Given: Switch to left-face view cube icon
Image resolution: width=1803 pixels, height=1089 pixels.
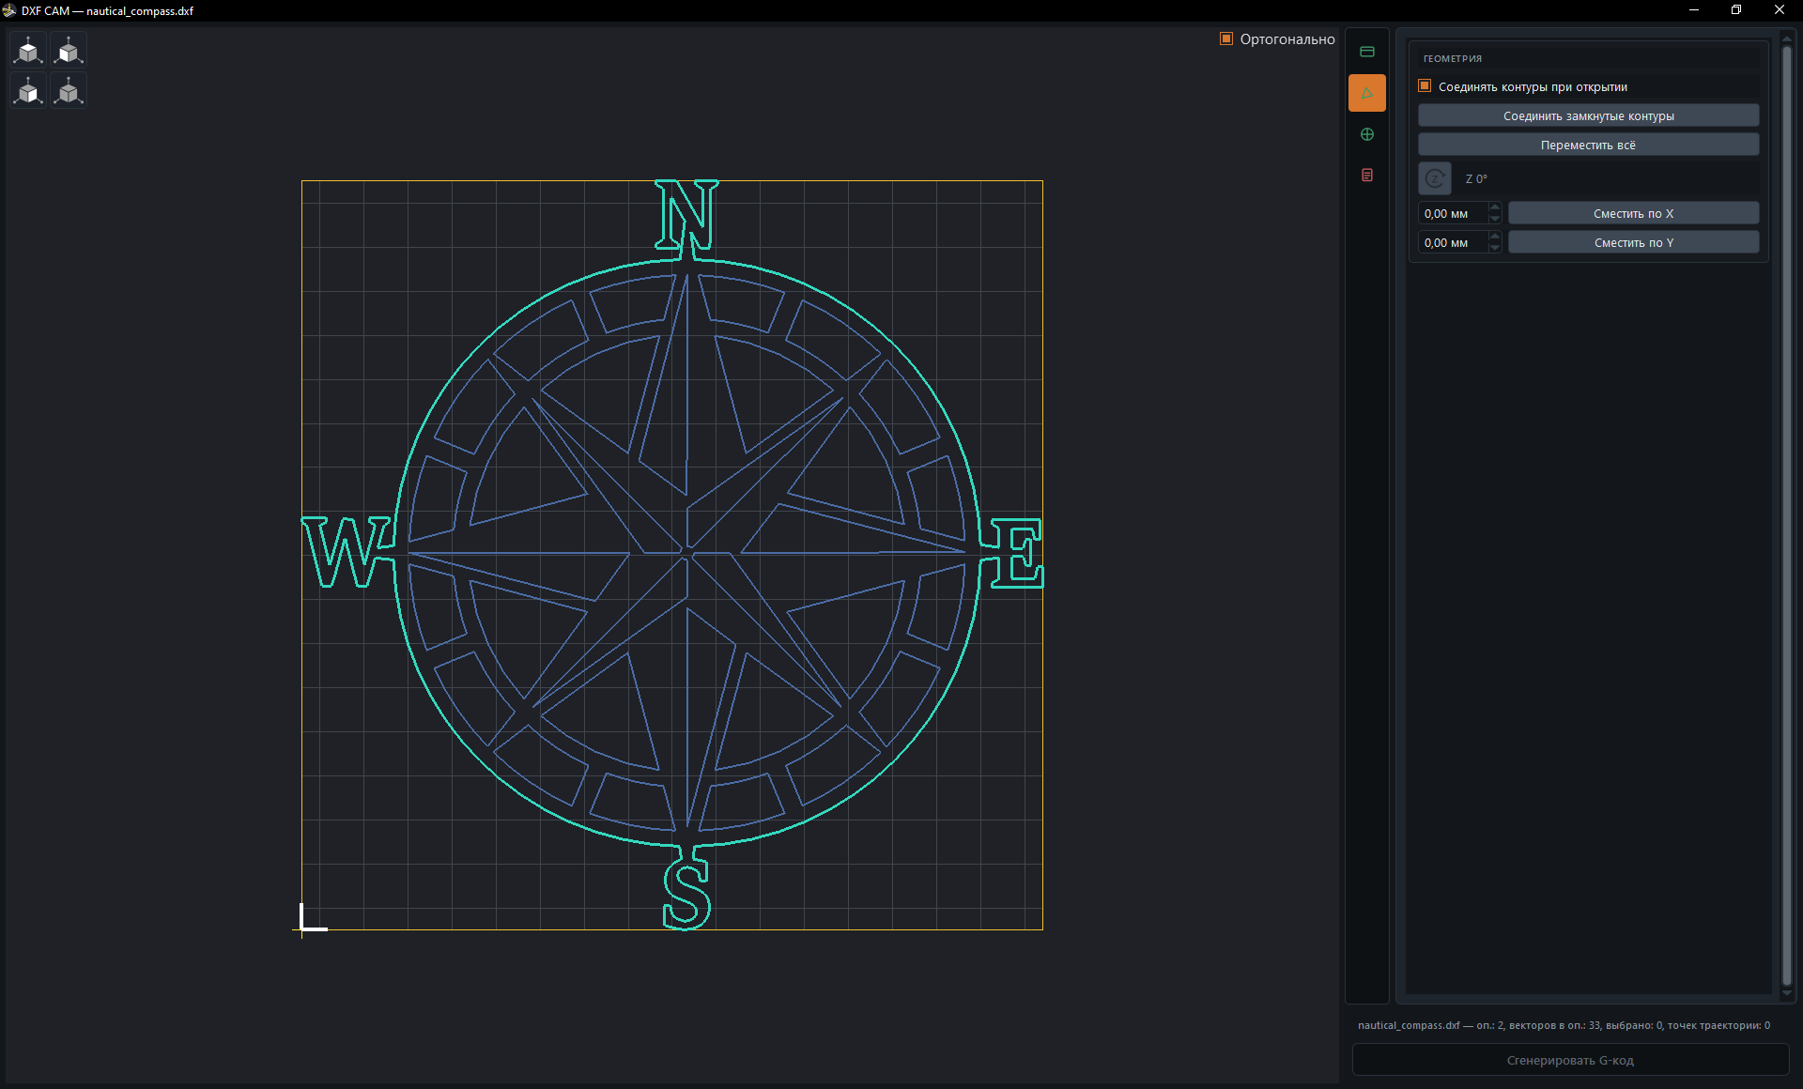Looking at the screenshot, I should point(69,50).
